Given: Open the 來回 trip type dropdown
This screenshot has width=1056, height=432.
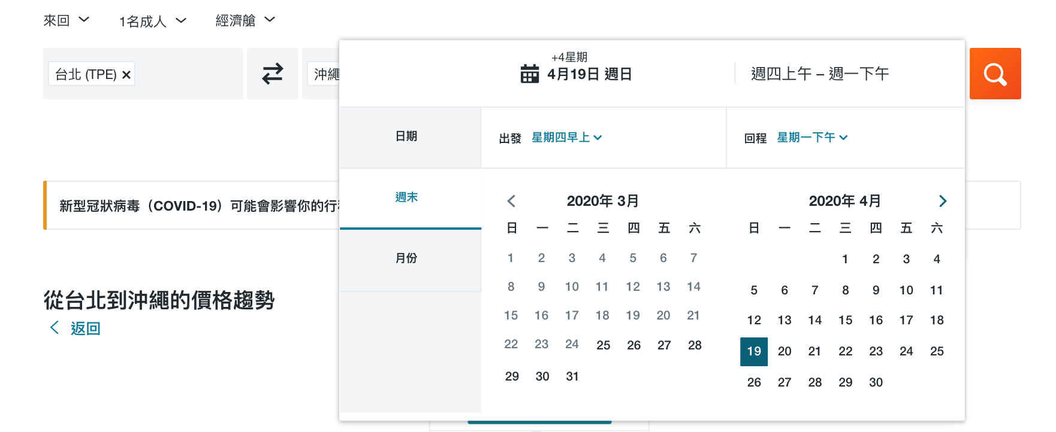Looking at the screenshot, I should click(x=66, y=20).
